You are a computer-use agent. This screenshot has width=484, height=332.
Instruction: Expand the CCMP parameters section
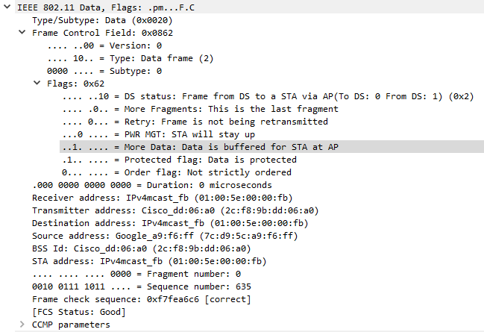click(x=22, y=325)
